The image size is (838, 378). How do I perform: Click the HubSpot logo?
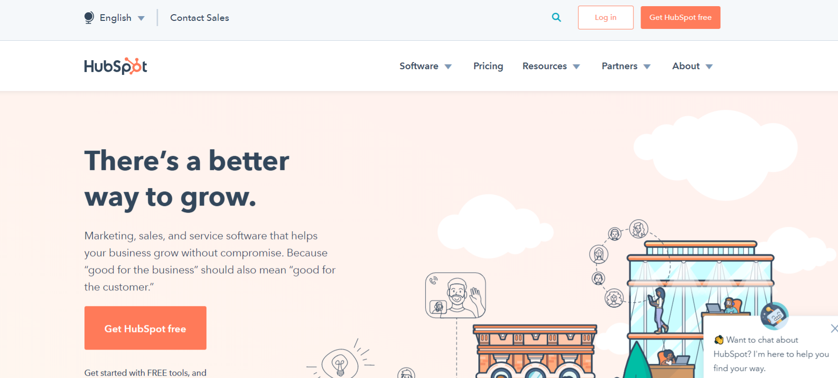[116, 66]
